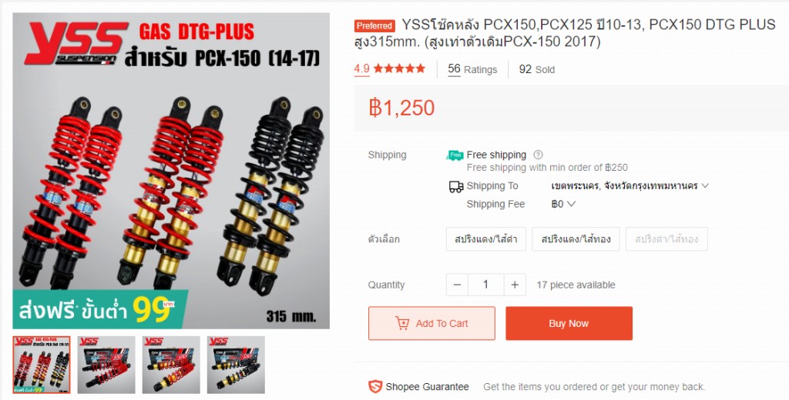The width and height of the screenshot is (789, 400).
Task: Click the minus quantity icon
Action: tap(457, 285)
